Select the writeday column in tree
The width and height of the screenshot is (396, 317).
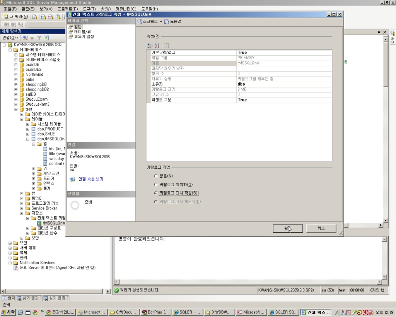[56, 159]
